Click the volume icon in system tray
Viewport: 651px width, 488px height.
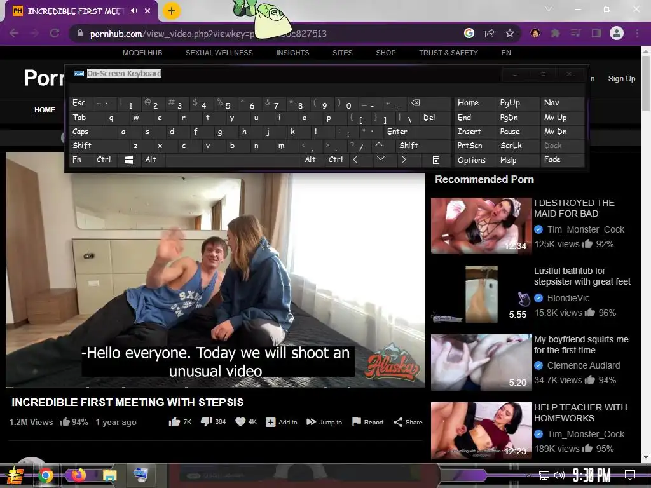pos(559,475)
